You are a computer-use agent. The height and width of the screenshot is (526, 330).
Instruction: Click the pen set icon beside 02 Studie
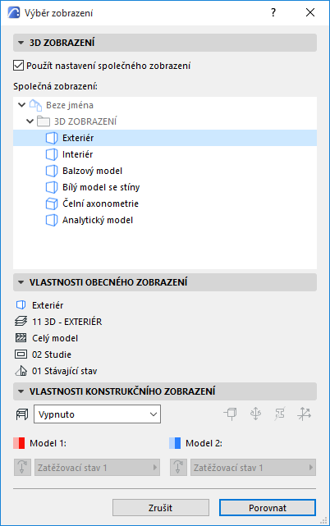tap(21, 354)
